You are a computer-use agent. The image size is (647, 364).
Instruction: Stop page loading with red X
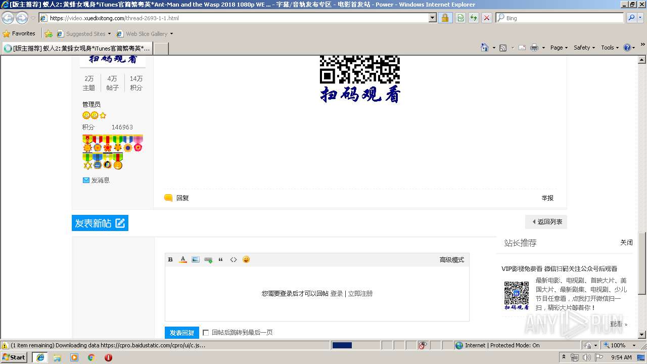[x=487, y=18]
